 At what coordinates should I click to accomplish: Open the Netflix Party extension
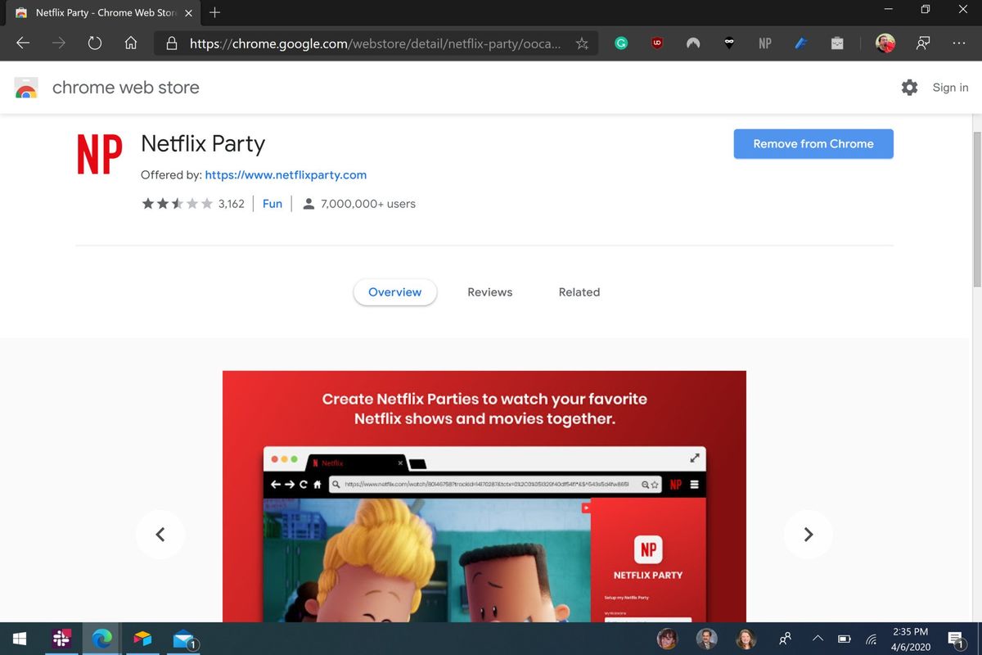coord(764,43)
